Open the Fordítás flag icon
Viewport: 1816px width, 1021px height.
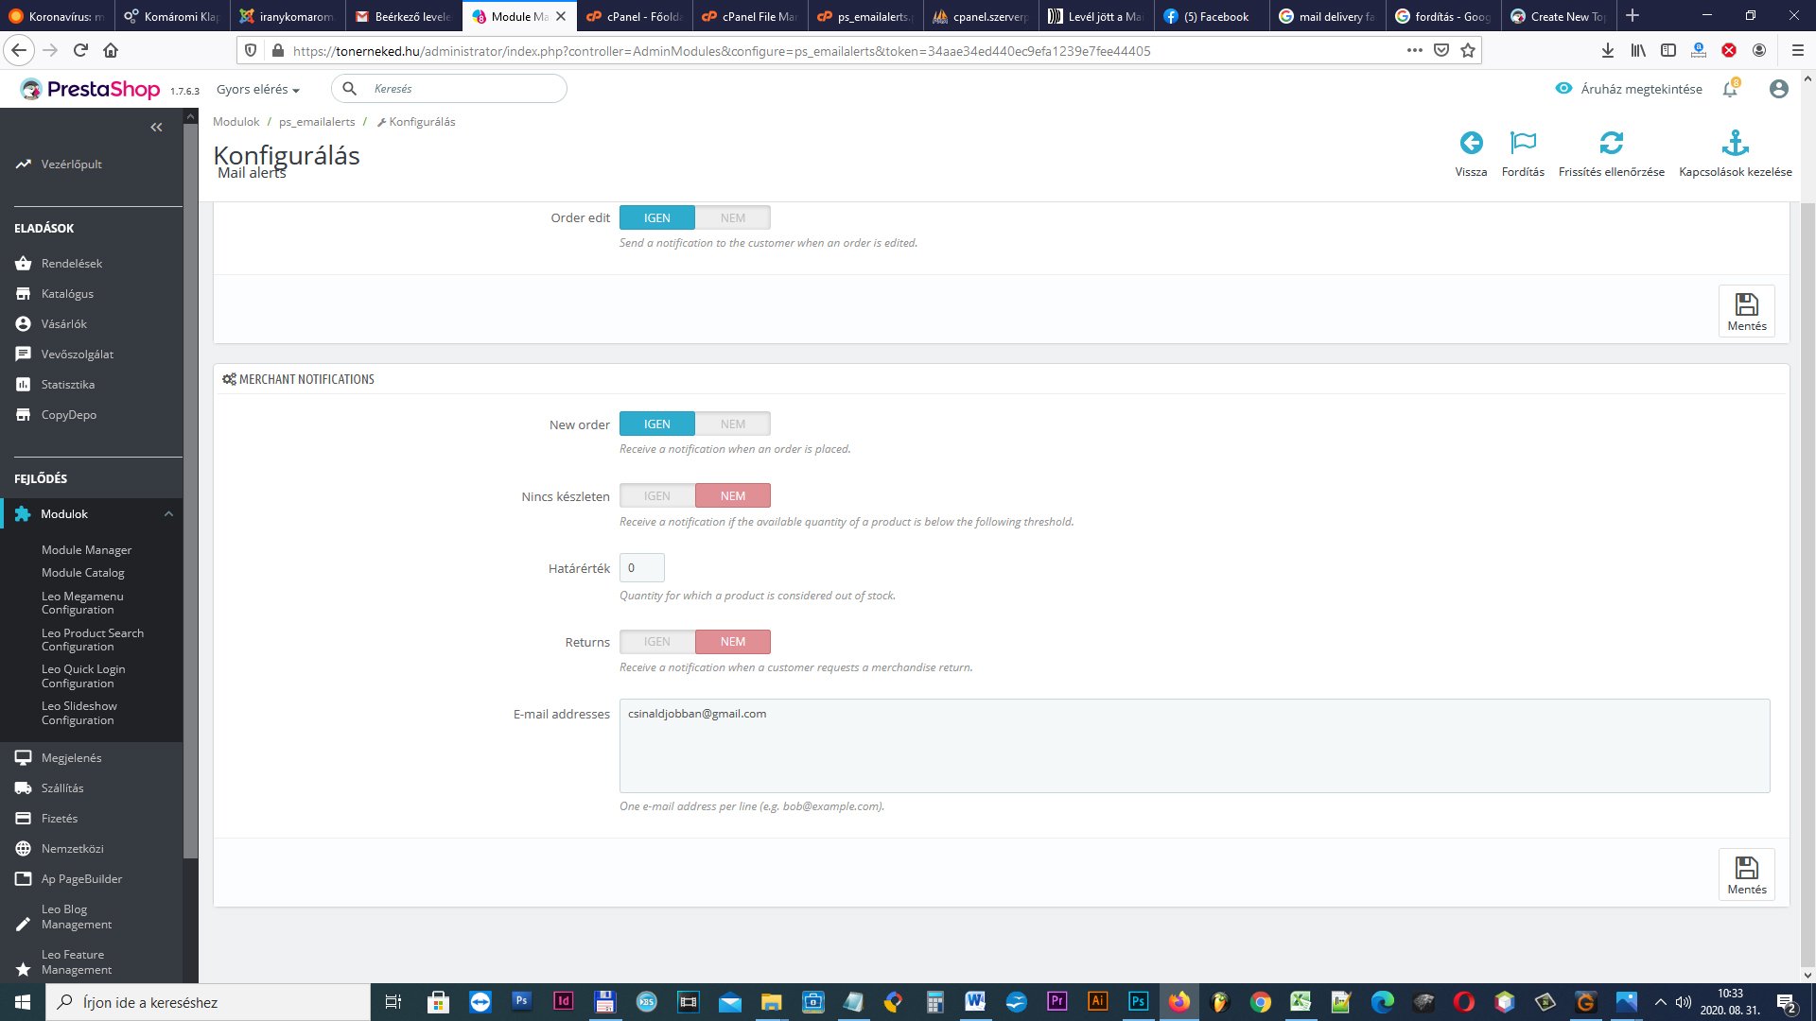(x=1523, y=144)
